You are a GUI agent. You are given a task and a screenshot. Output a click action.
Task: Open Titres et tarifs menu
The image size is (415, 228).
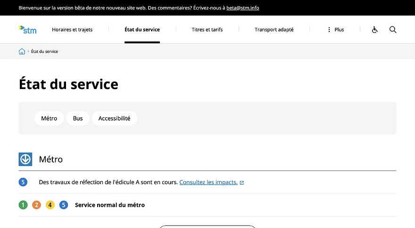[207, 30]
